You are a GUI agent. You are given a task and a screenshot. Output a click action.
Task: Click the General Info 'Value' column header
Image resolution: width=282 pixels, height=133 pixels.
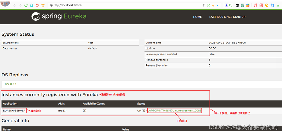126,129
